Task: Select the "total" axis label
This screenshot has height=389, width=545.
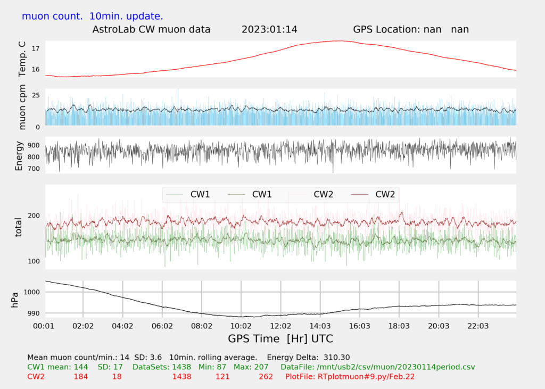Action: pyautogui.click(x=18, y=227)
